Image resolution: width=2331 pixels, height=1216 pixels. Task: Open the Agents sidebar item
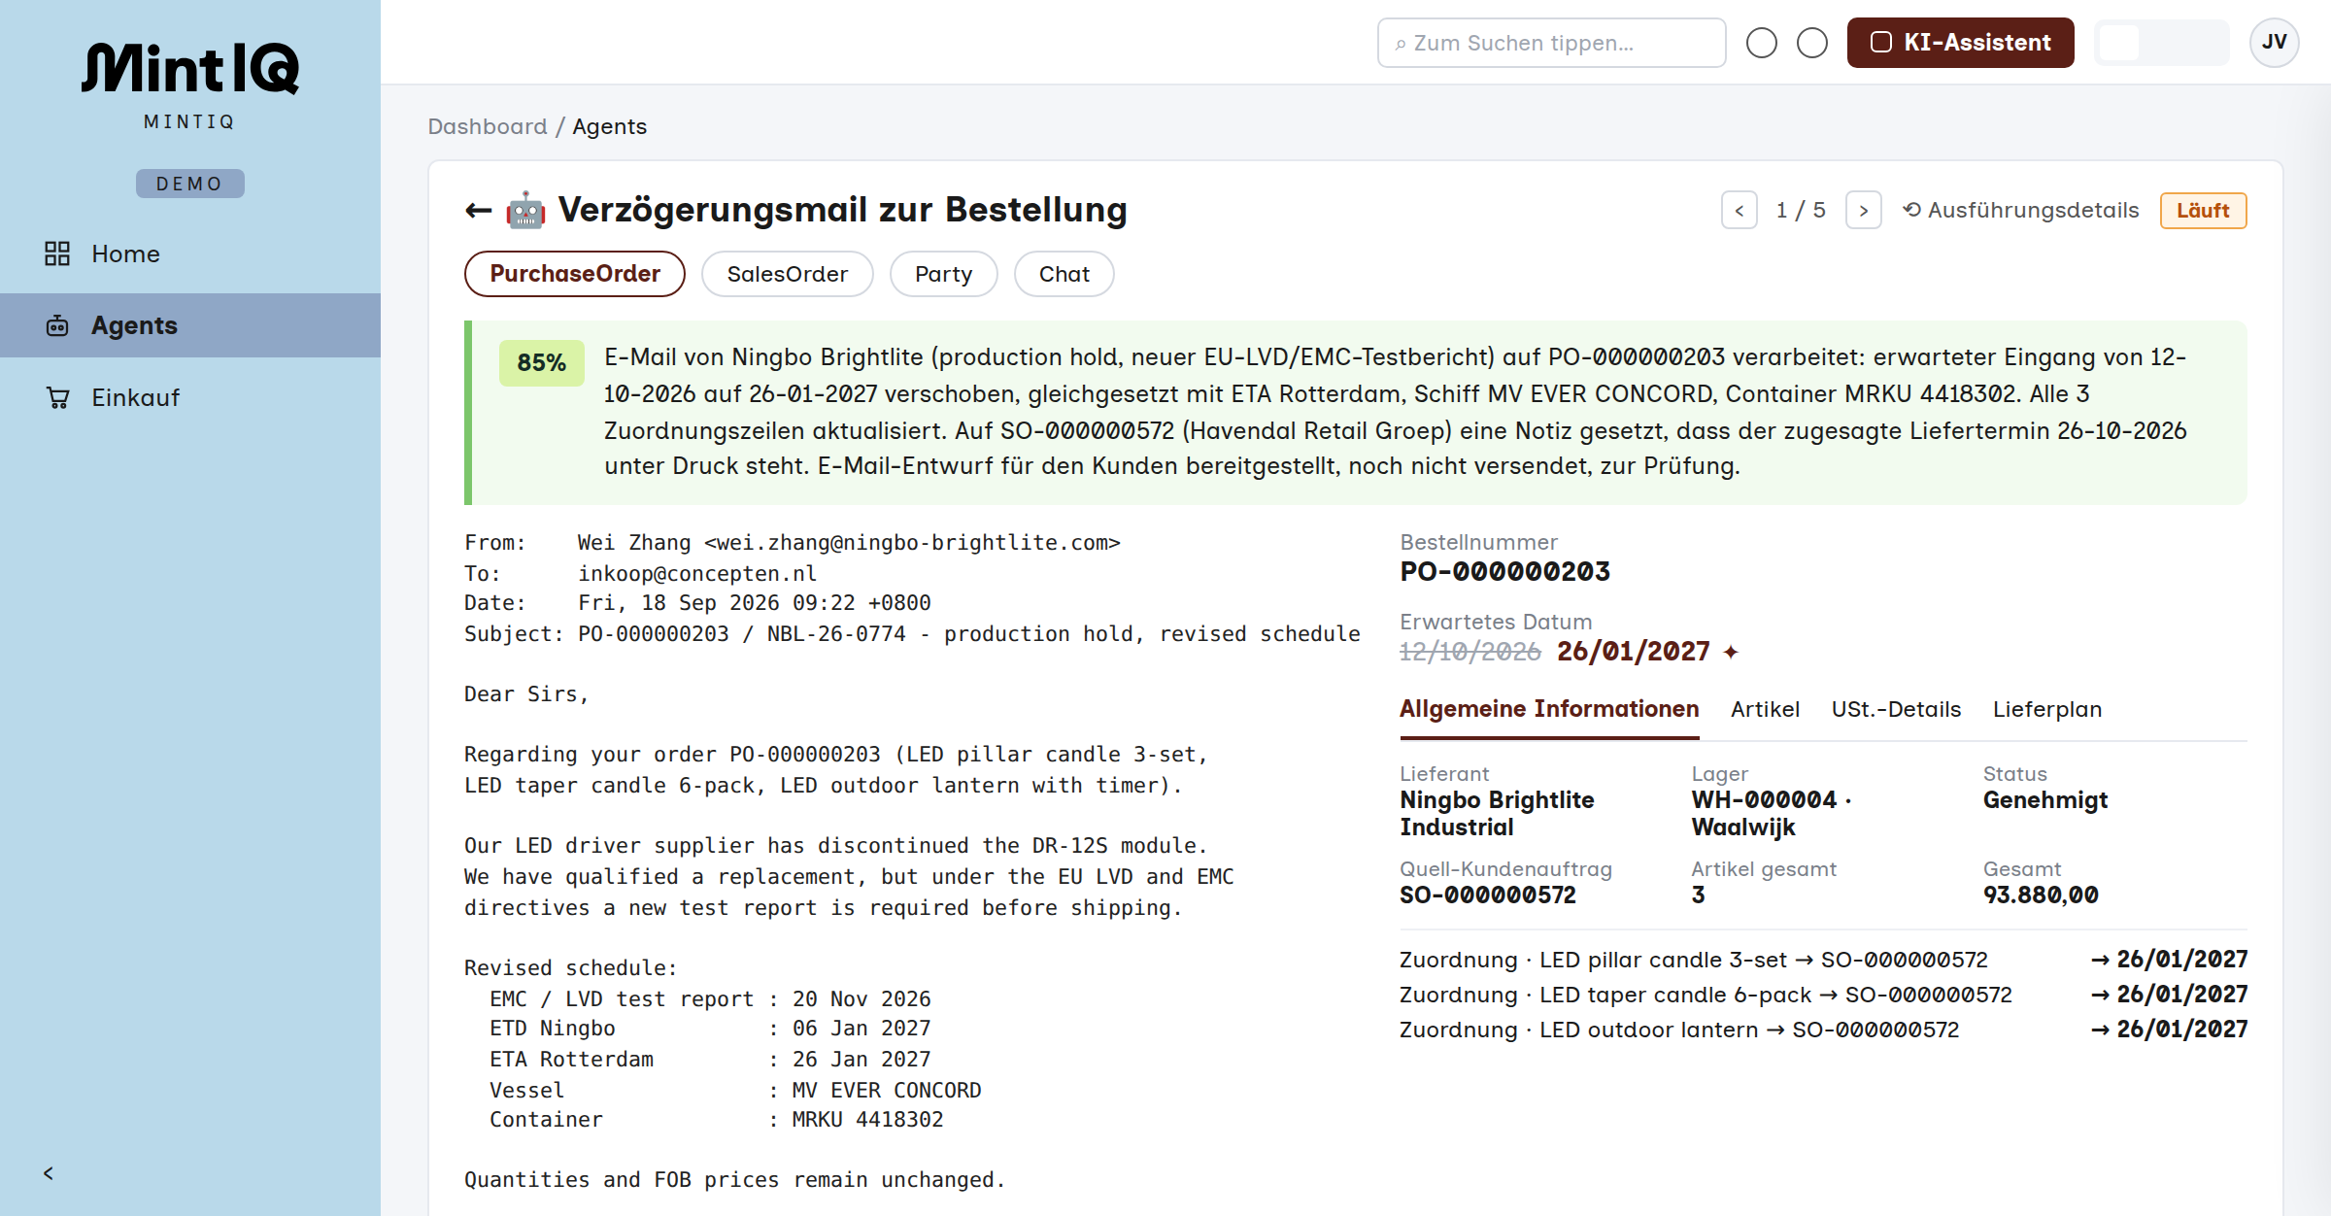[x=190, y=325]
